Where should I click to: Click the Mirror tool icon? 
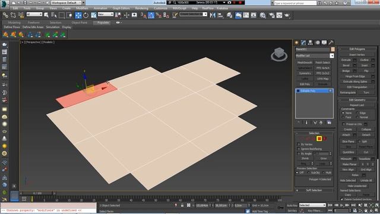point(213,15)
